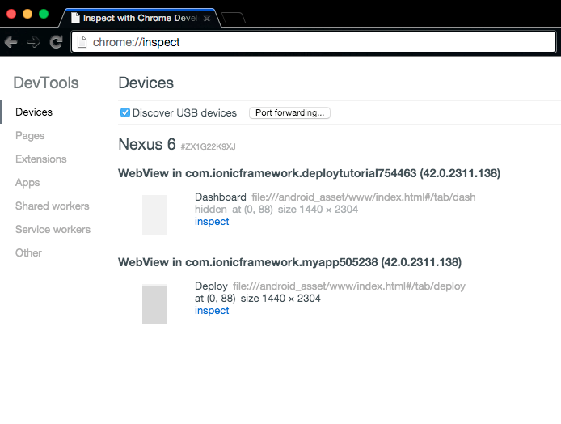Open Pages section in sidebar
Screen dimensions: 561x424
coord(30,136)
